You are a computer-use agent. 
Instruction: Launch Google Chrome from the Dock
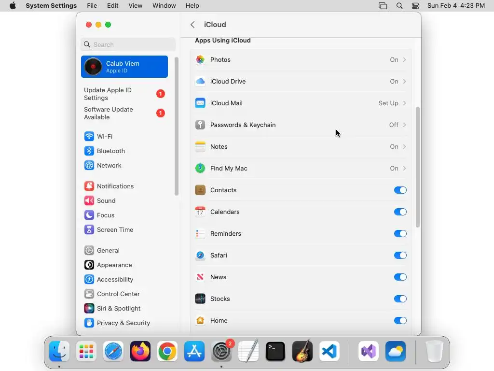pyautogui.click(x=167, y=351)
